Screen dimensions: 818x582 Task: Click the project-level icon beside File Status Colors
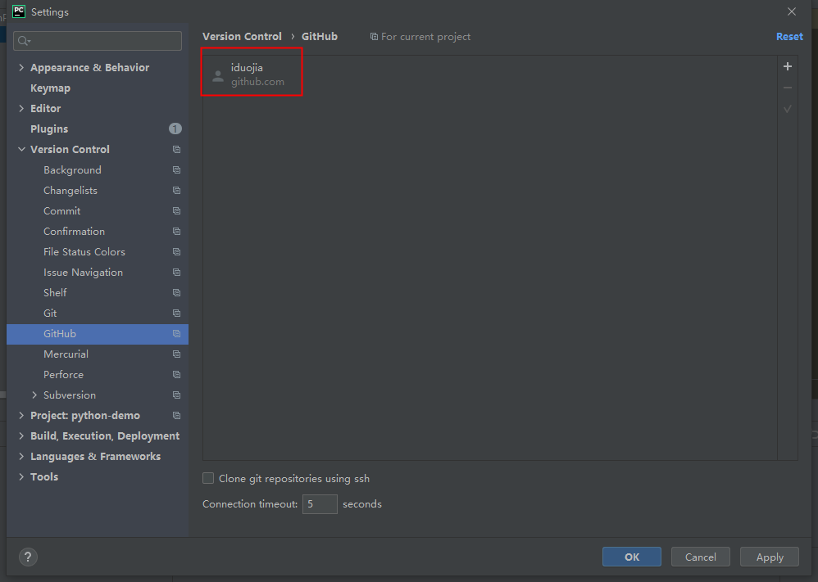point(177,251)
